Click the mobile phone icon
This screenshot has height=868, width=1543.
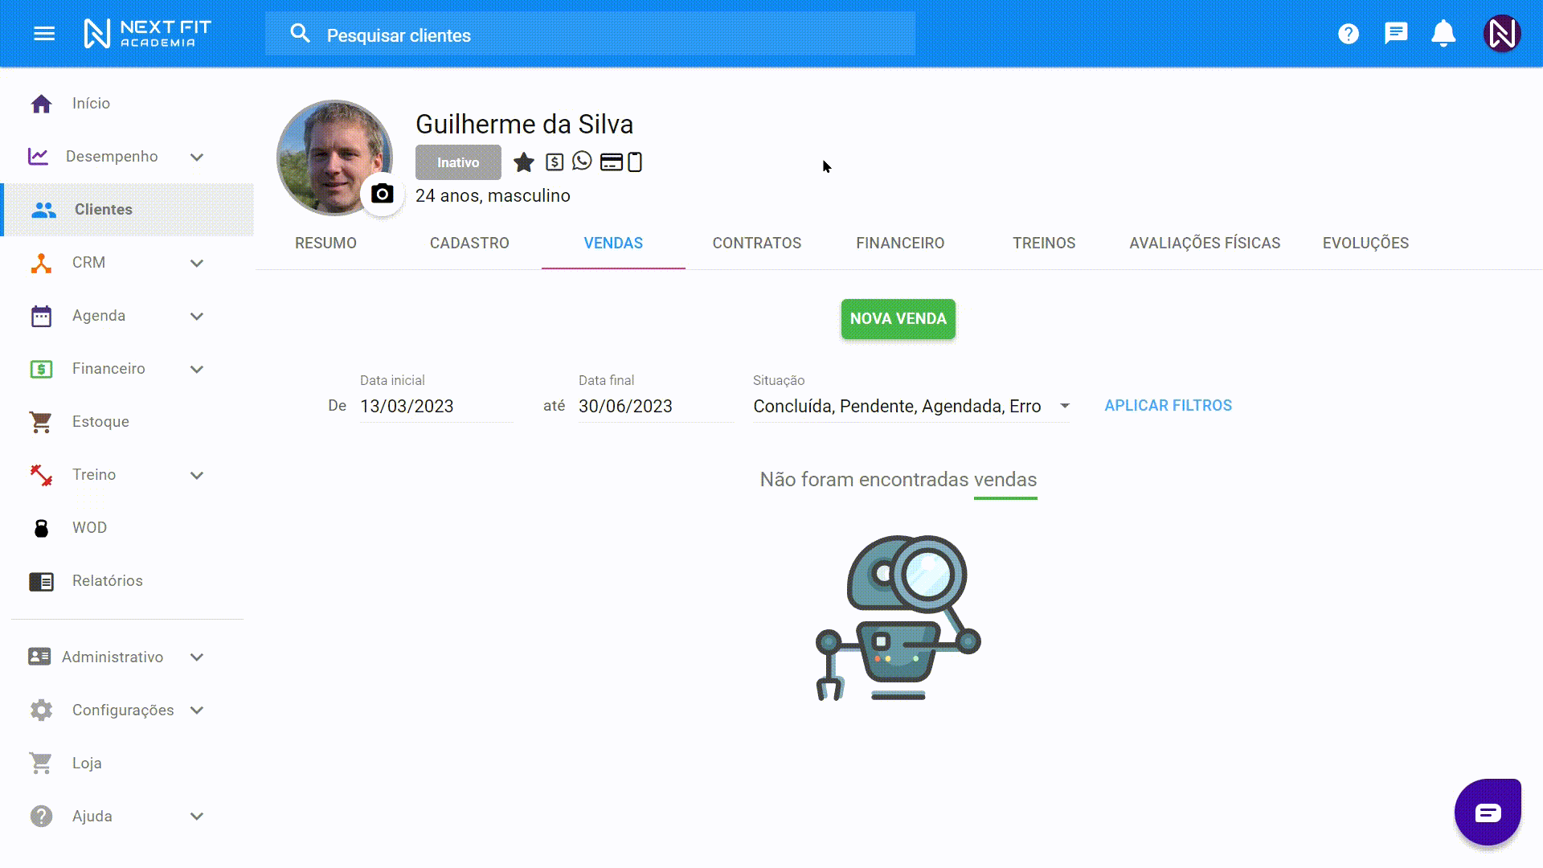635,162
